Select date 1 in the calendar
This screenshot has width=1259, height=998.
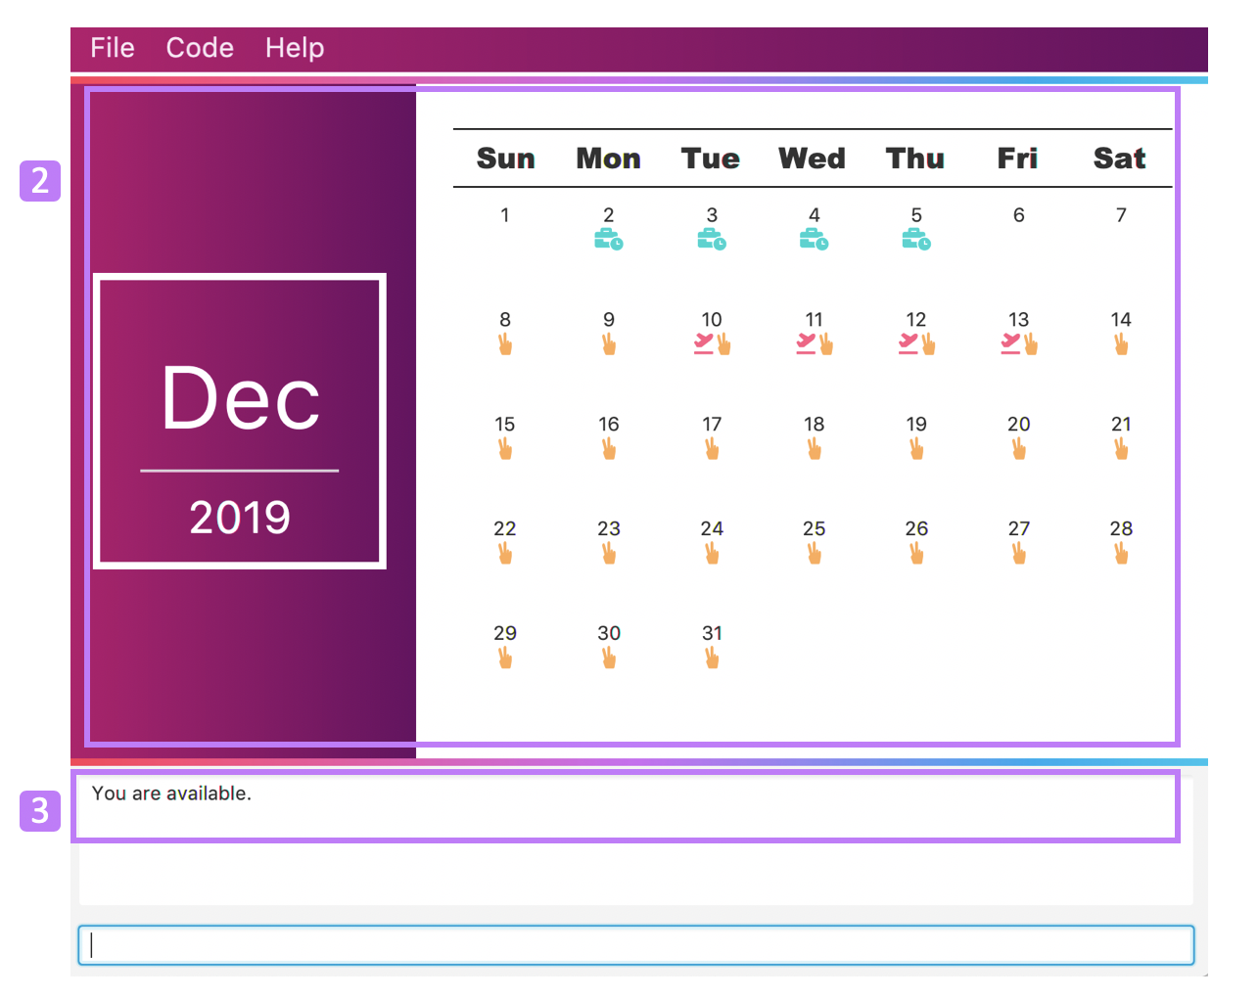(505, 214)
